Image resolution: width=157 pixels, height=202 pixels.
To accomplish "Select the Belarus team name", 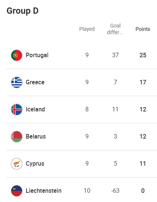I will coord(36,136).
